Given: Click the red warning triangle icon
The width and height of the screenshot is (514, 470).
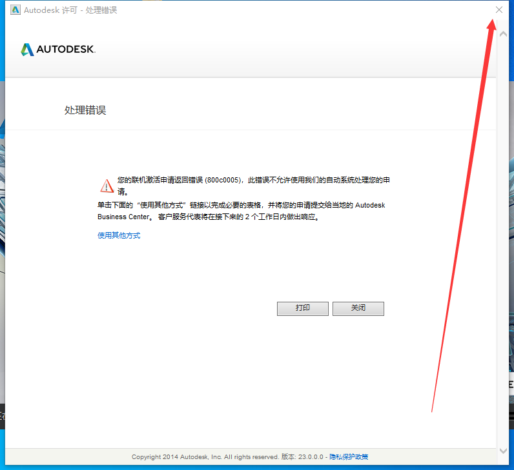Looking at the screenshot, I should (x=107, y=186).
